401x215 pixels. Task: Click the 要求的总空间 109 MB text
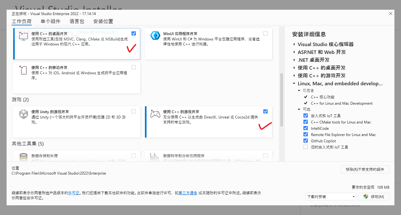click(371, 187)
